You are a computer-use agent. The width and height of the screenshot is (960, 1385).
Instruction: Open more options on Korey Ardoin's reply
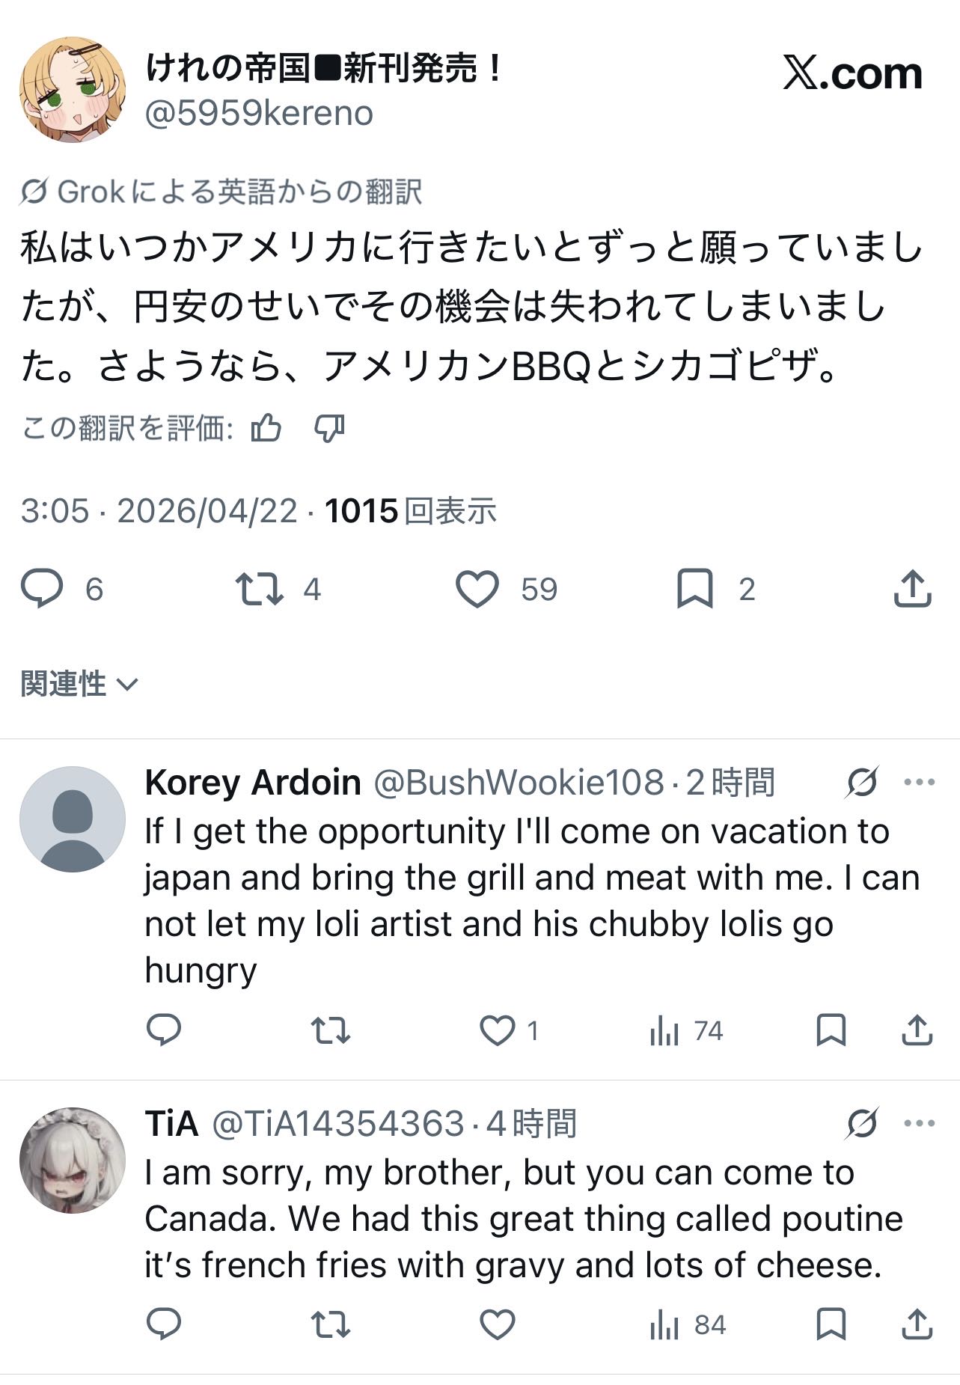coord(920,783)
